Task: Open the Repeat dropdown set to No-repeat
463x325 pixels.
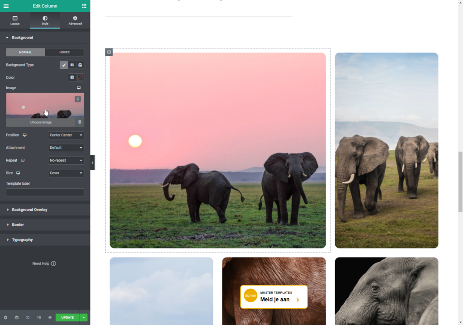Action: click(66, 160)
